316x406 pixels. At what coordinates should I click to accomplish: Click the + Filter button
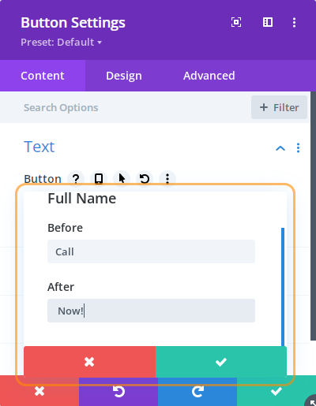tap(279, 107)
